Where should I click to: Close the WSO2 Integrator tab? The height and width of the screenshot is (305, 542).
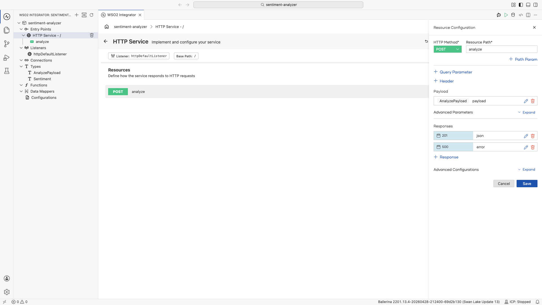pyautogui.click(x=140, y=15)
